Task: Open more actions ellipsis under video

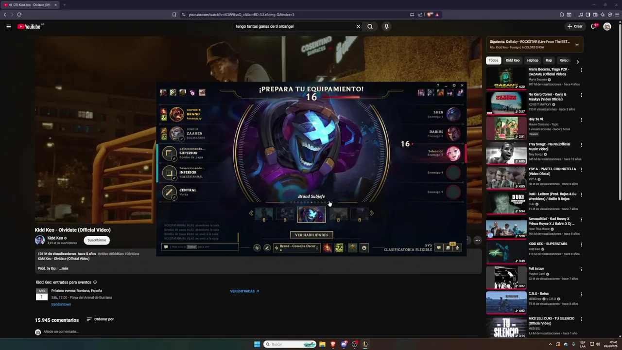Action: pos(478,240)
